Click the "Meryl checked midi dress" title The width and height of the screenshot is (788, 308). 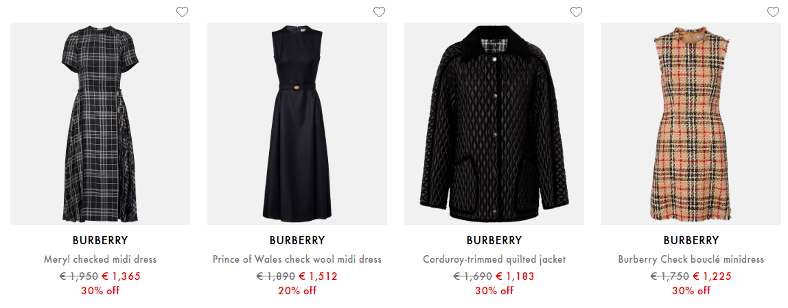pyautogui.click(x=100, y=259)
